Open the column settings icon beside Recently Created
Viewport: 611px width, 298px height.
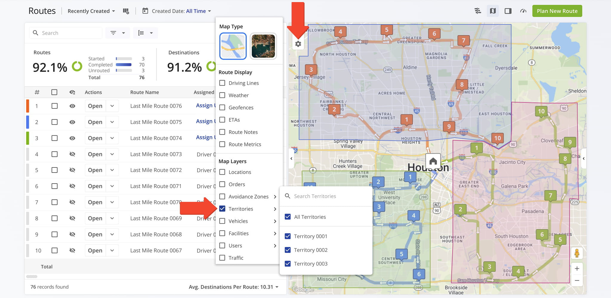tap(126, 11)
